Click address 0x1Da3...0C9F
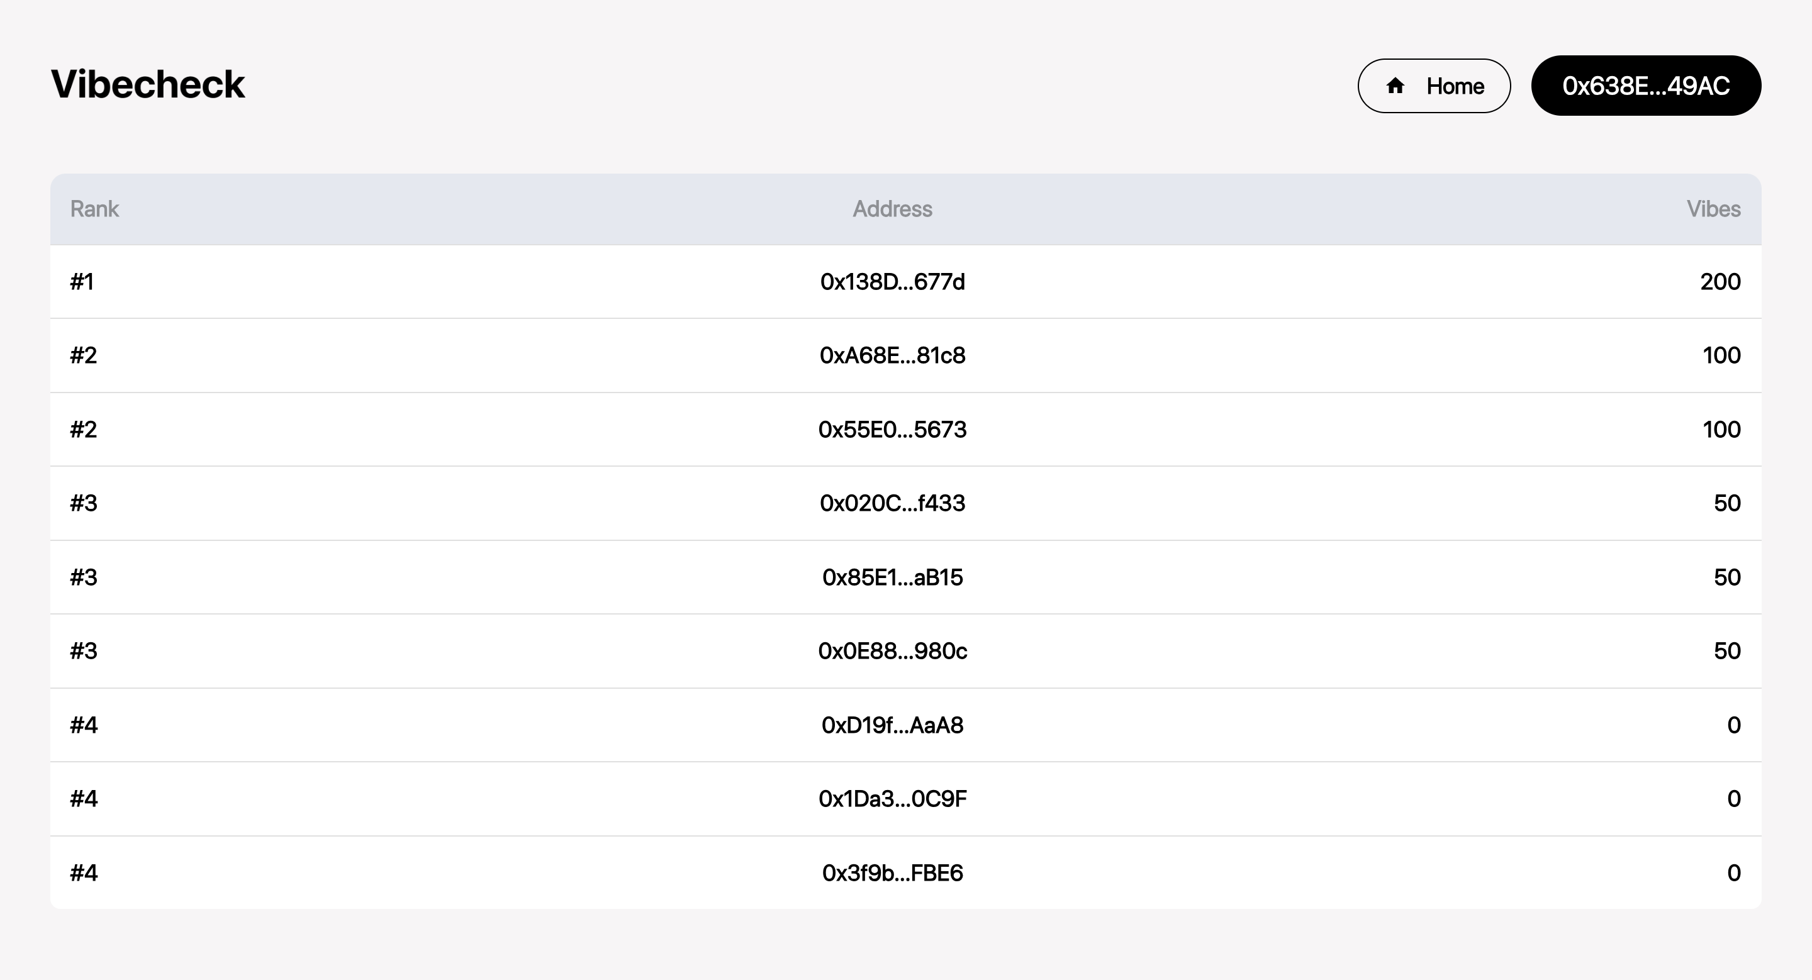Image resolution: width=1812 pixels, height=980 pixels. pos(892,799)
